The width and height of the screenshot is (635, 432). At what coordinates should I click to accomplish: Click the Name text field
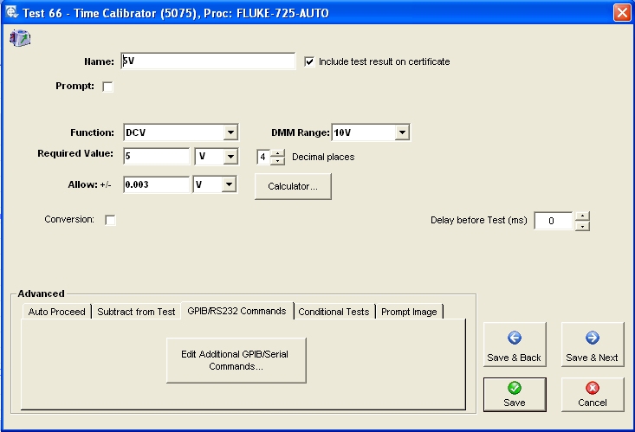pyautogui.click(x=209, y=61)
